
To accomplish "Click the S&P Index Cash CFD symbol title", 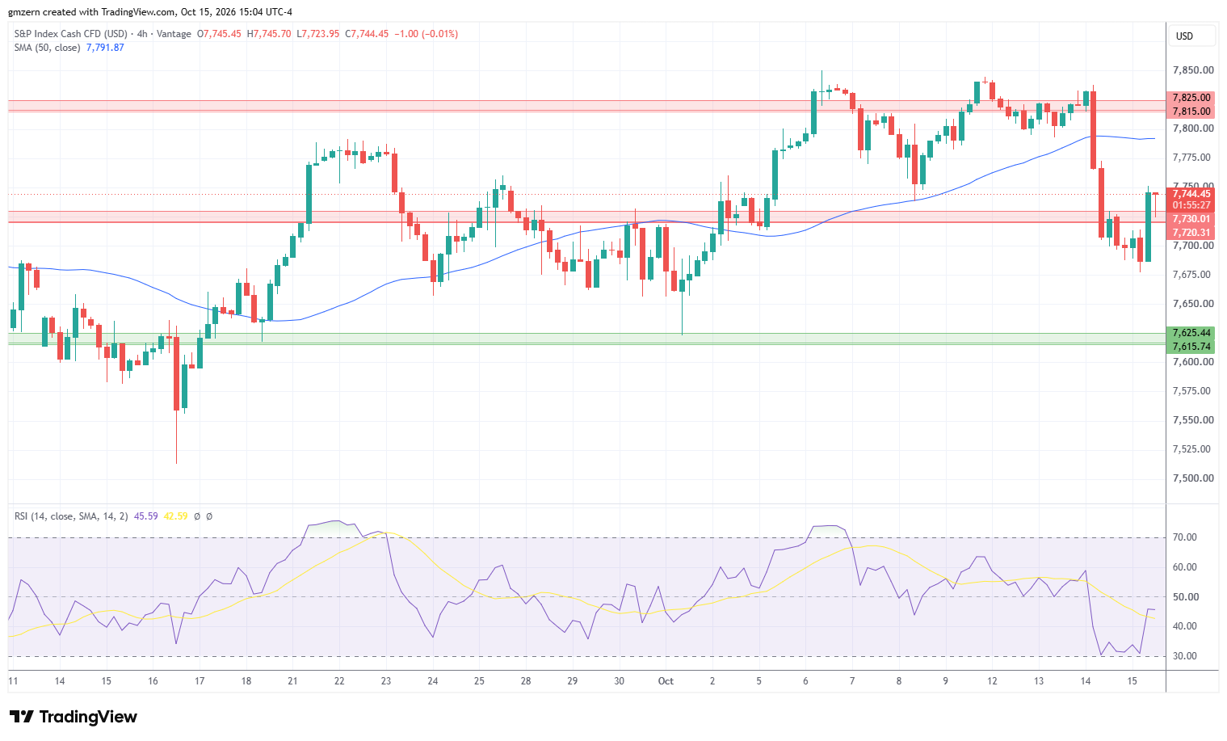I will (71, 34).
